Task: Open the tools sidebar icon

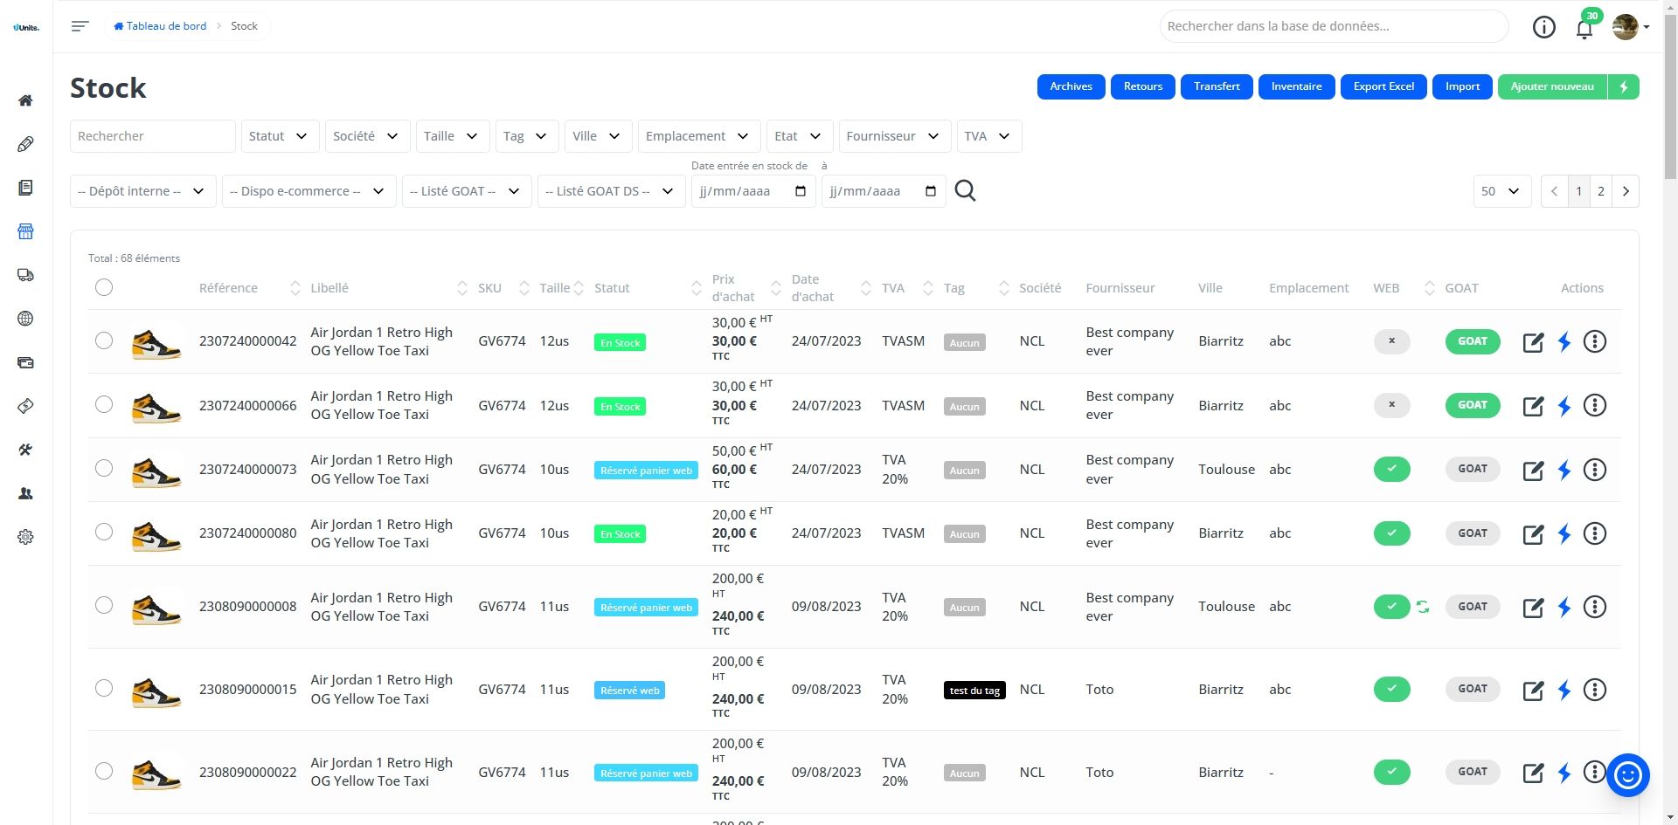Action: click(x=25, y=450)
